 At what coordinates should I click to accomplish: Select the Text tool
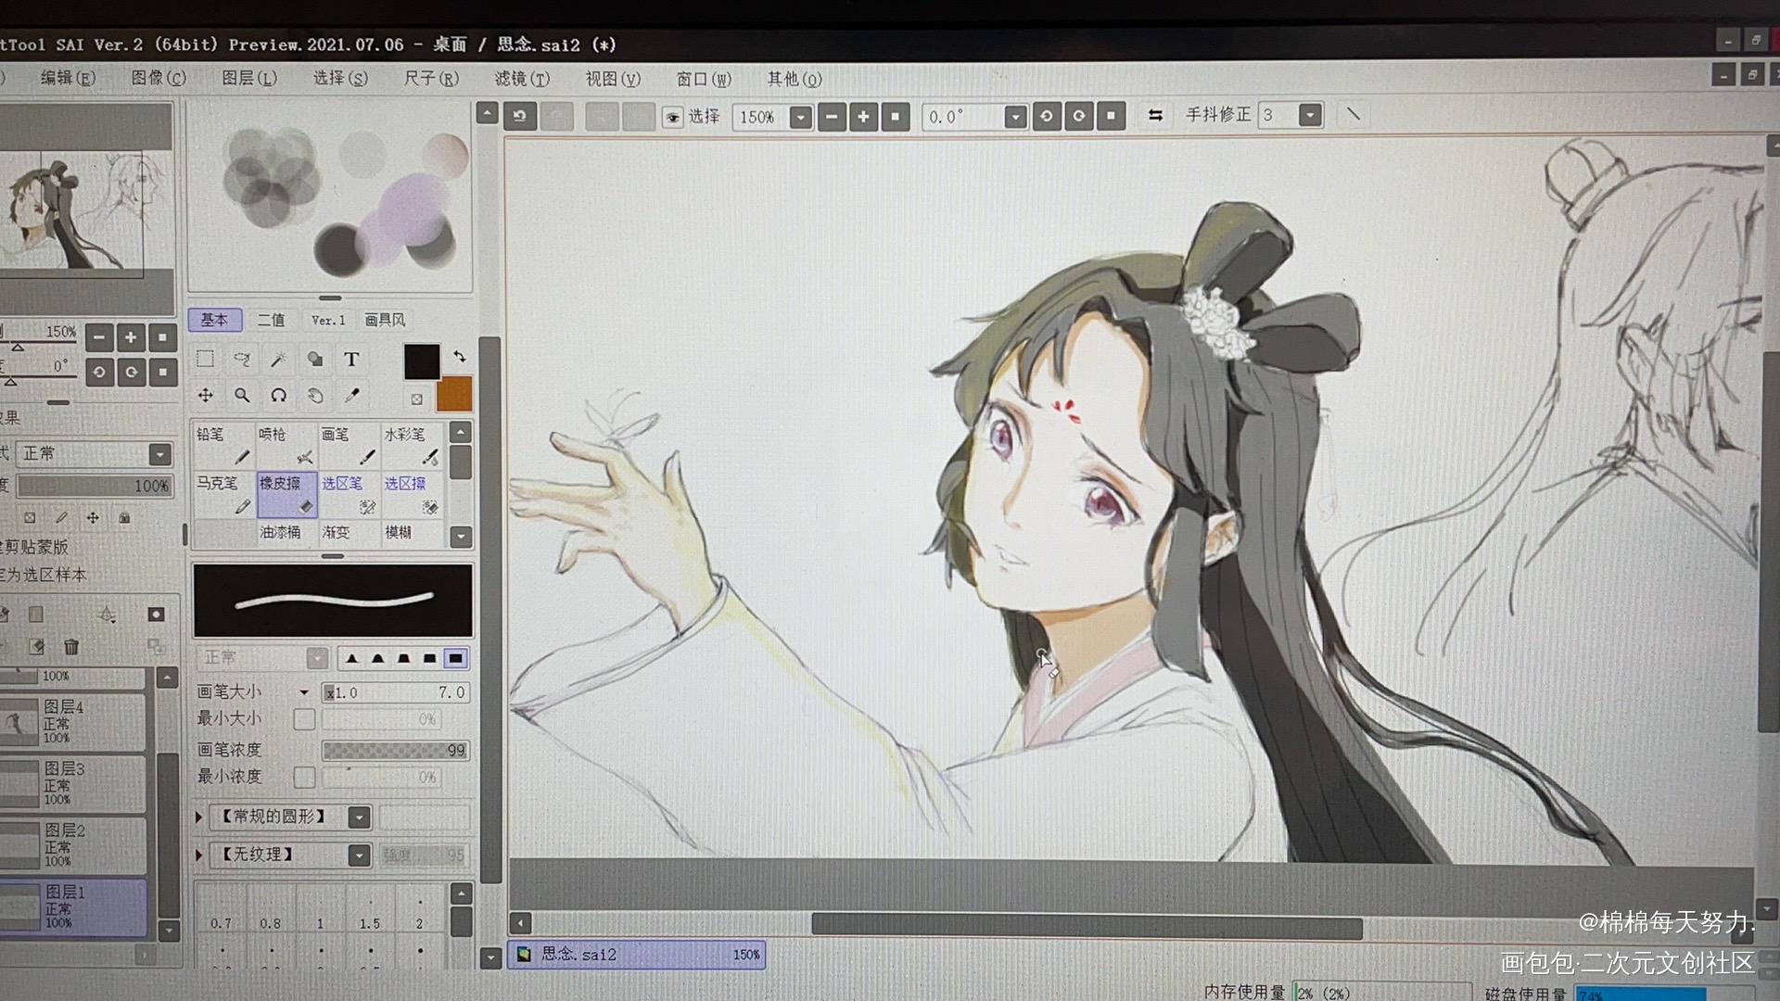351,359
